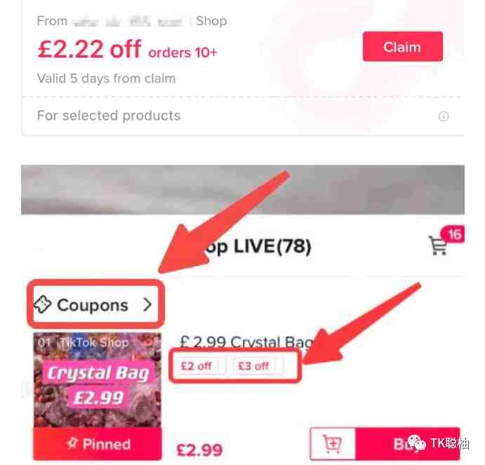Select the £3 off coupon tag

click(253, 366)
